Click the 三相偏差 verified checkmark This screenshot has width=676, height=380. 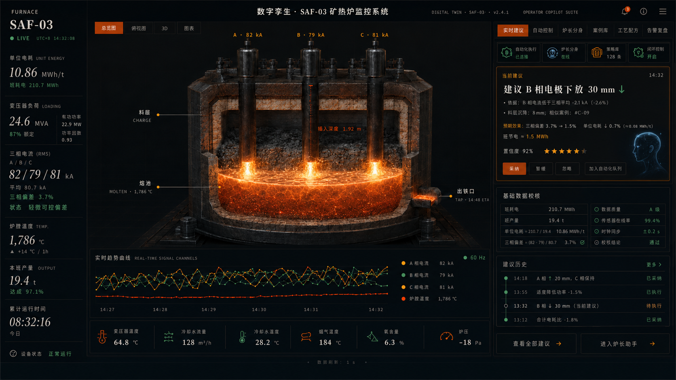(x=582, y=242)
